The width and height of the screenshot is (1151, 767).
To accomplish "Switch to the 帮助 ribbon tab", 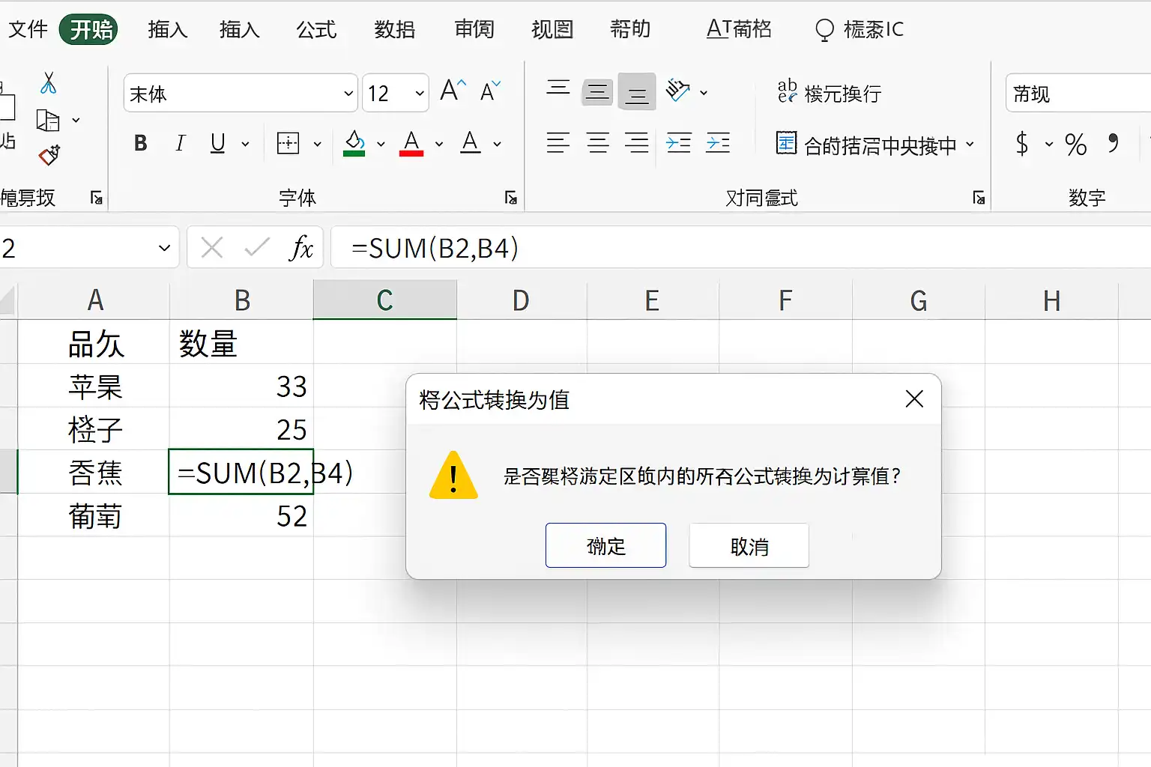I will coord(629,29).
